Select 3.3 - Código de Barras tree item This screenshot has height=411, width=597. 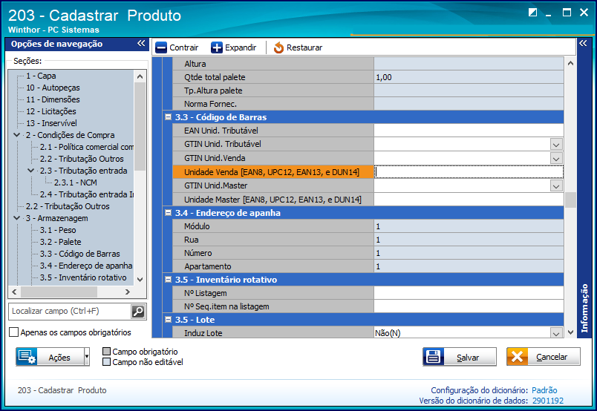pos(80,254)
